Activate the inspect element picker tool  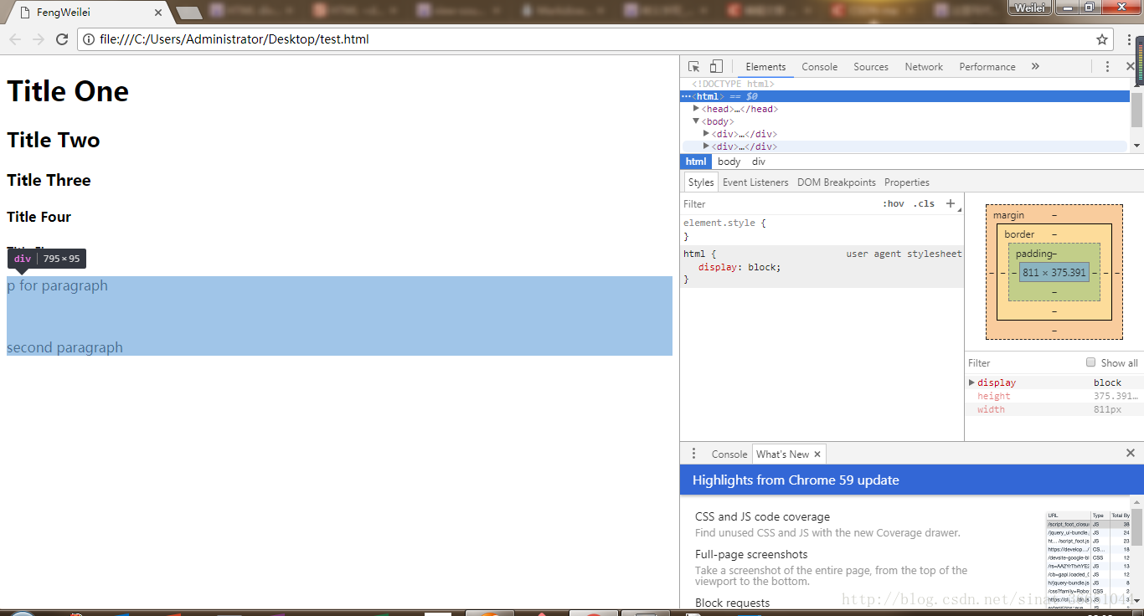[x=693, y=67]
